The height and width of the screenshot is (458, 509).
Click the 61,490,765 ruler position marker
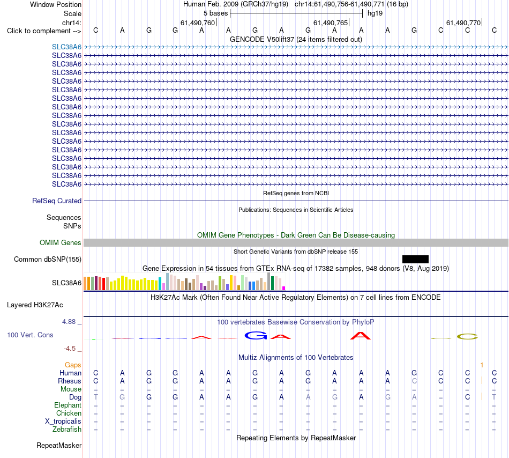[x=331, y=23]
